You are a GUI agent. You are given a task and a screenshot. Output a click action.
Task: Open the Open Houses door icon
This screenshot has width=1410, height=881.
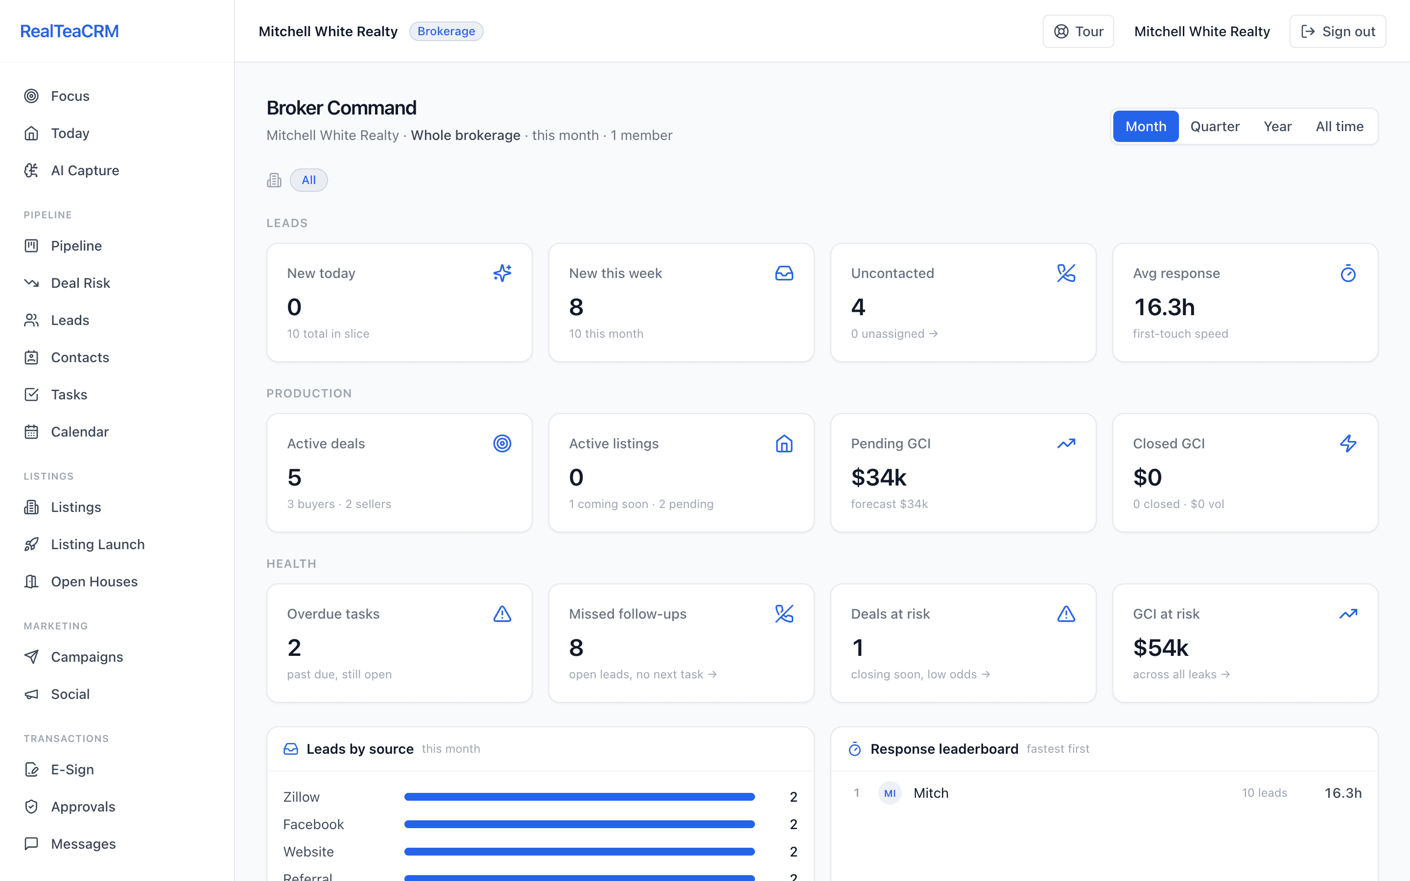pos(31,582)
